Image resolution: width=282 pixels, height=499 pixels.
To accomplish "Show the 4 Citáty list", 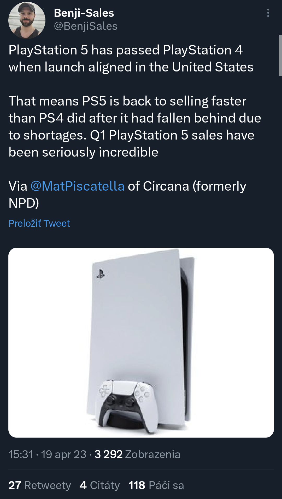I will click(x=100, y=485).
